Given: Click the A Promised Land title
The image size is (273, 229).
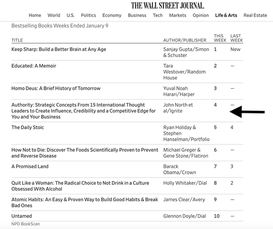Looking at the screenshot, I should [x=30, y=166].
